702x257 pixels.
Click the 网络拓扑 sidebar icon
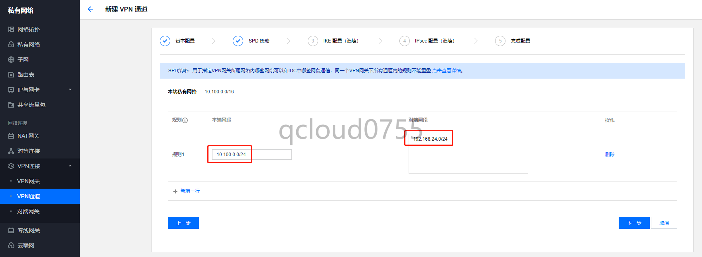[11, 29]
